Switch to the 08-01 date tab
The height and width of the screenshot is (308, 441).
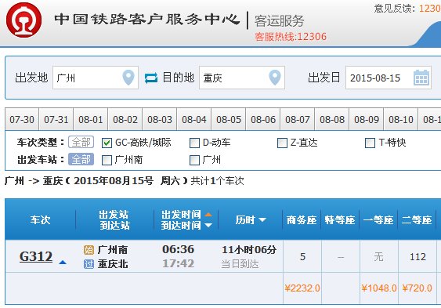(91, 119)
